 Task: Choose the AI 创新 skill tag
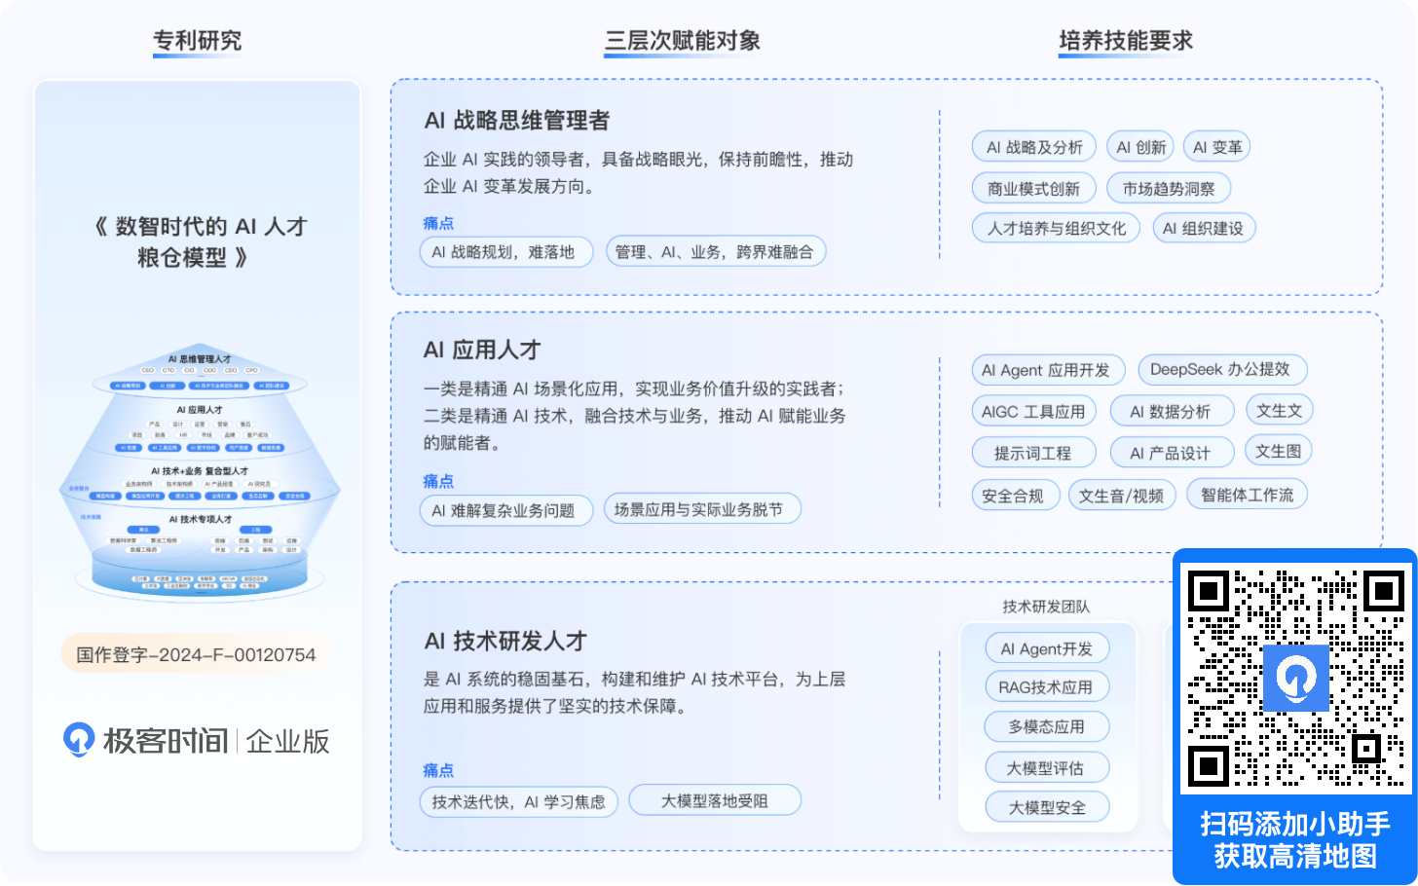click(x=1140, y=147)
